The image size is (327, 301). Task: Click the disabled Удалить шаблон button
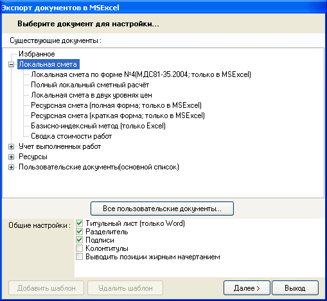125,288
